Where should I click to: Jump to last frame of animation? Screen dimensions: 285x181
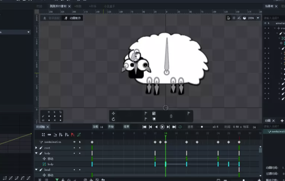[x=174, y=127]
